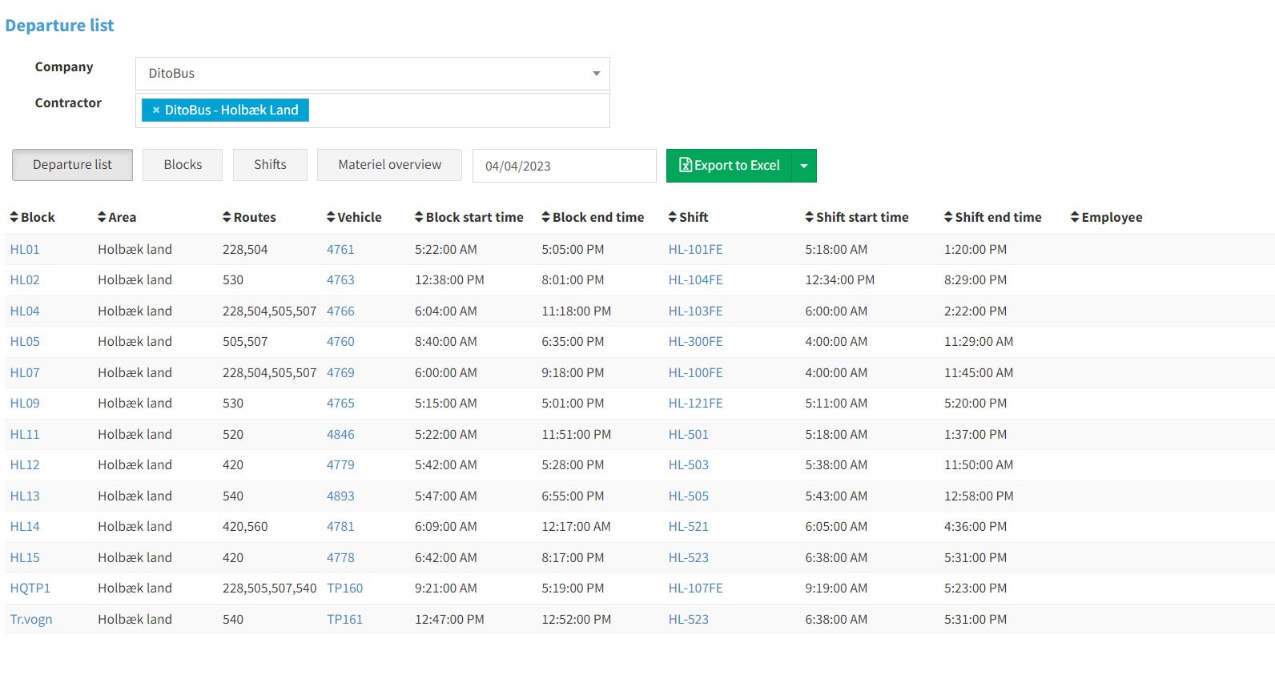The image size is (1275, 699).
Task: Open vehicle TP161 link
Action: coord(345,620)
